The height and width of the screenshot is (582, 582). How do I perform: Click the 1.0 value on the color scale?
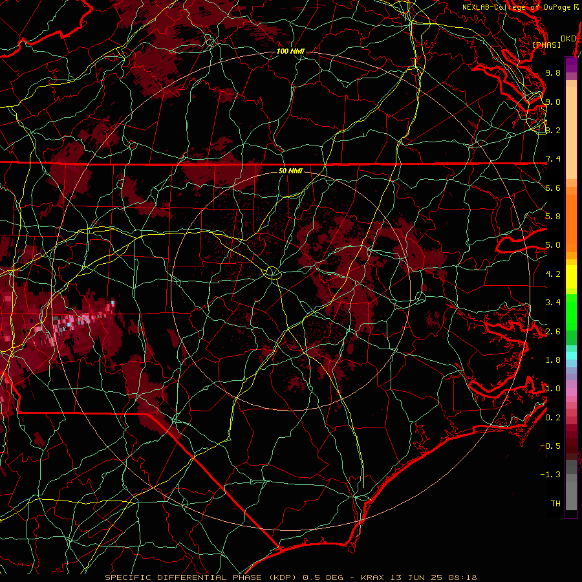pos(553,389)
